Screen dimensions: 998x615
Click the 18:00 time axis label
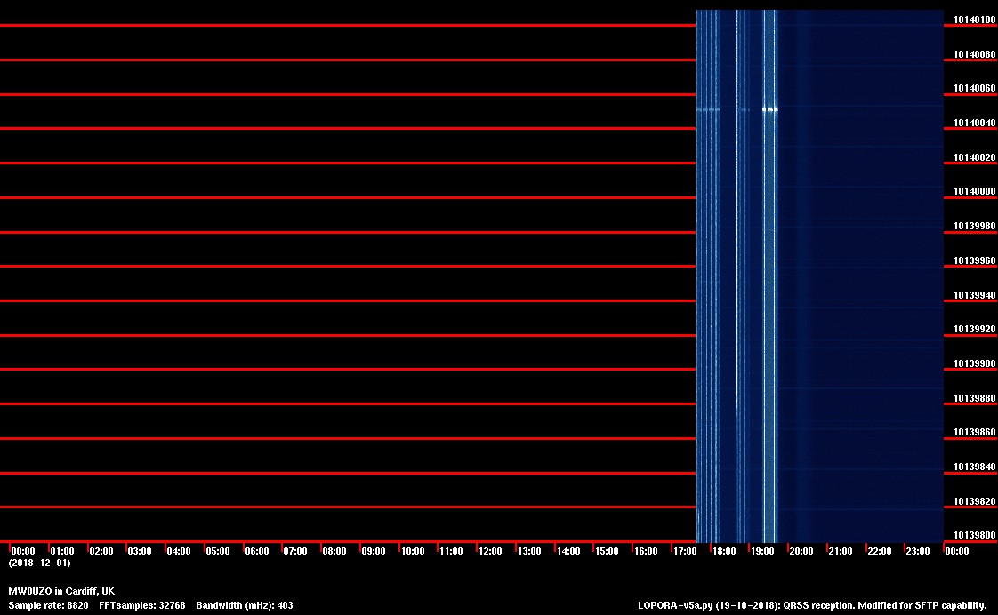[x=724, y=552]
